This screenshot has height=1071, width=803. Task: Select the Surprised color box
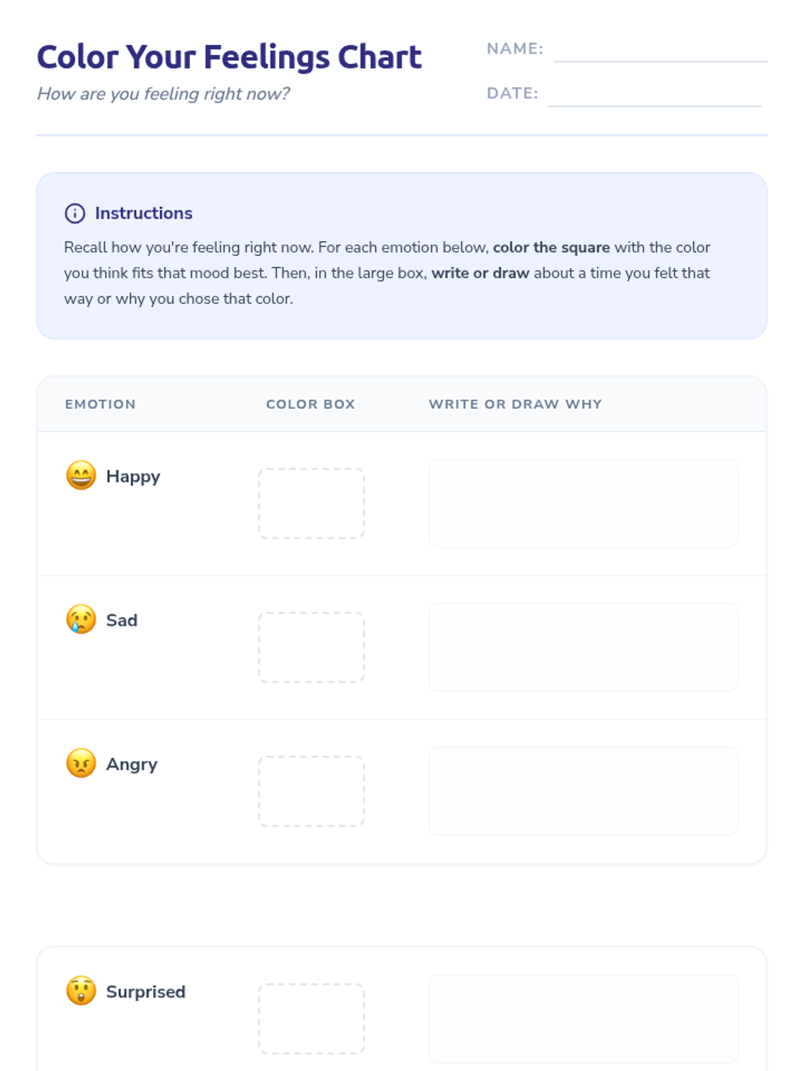point(312,1019)
